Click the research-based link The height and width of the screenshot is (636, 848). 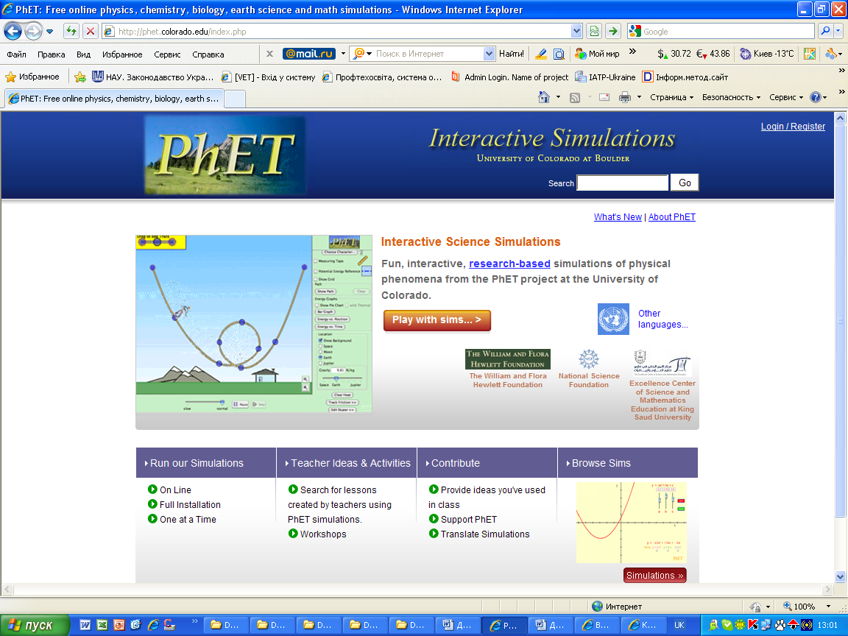[509, 264]
